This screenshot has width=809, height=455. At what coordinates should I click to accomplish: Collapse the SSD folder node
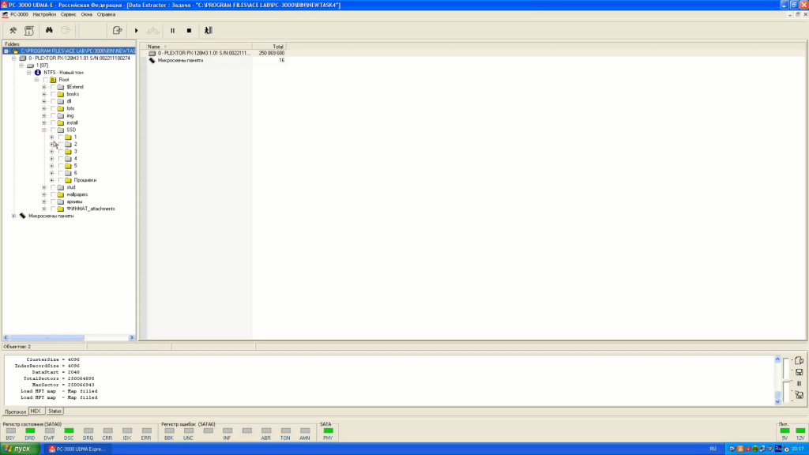pos(44,130)
